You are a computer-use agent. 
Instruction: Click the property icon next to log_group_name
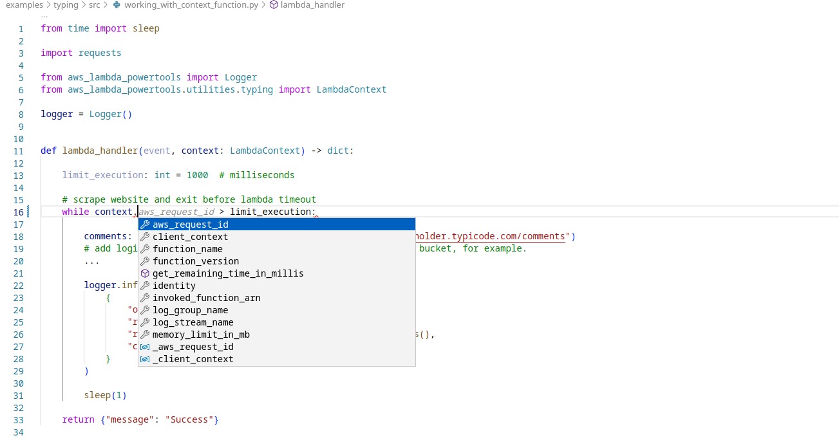click(145, 309)
